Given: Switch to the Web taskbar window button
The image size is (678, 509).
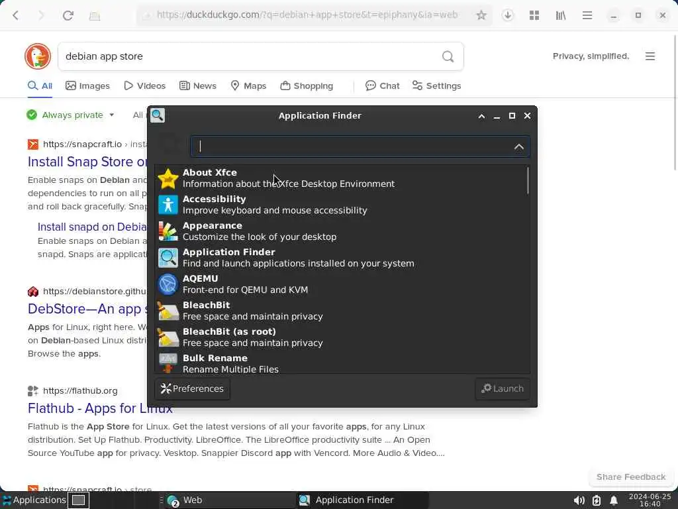Looking at the screenshot, I should (x=228, y=500).
